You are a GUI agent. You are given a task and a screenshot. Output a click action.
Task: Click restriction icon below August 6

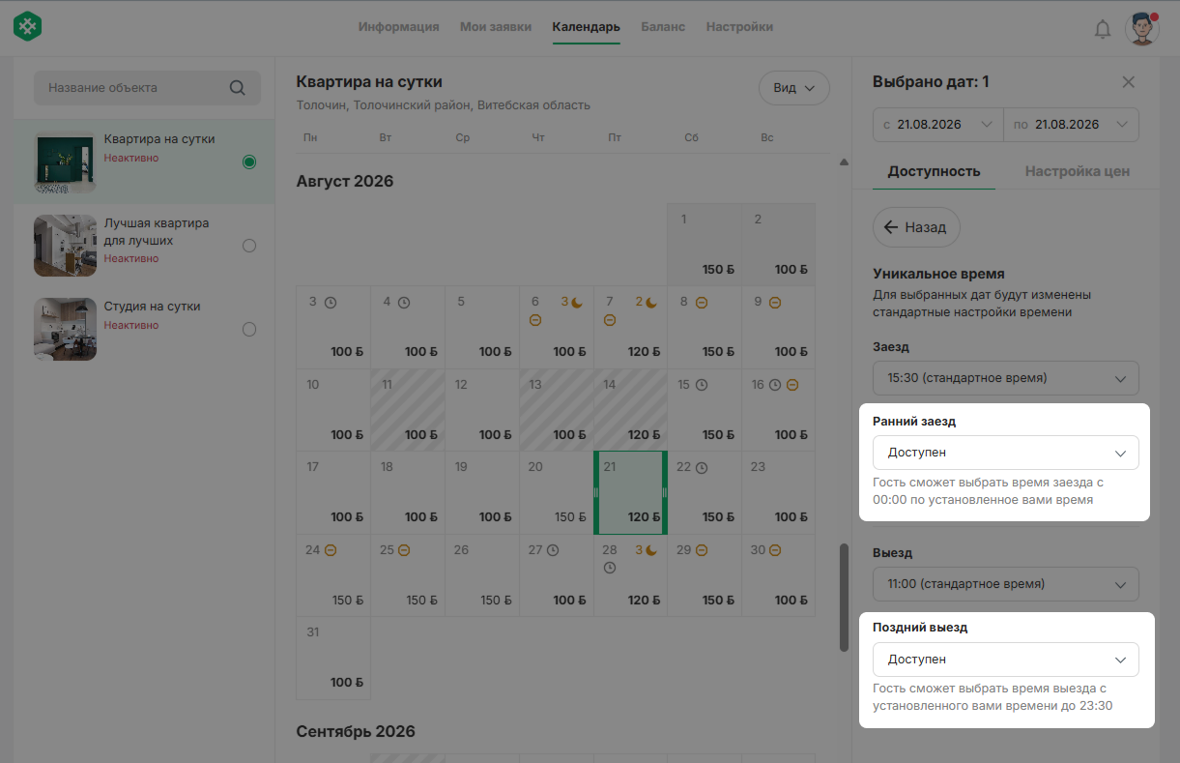tap(535, 320)
